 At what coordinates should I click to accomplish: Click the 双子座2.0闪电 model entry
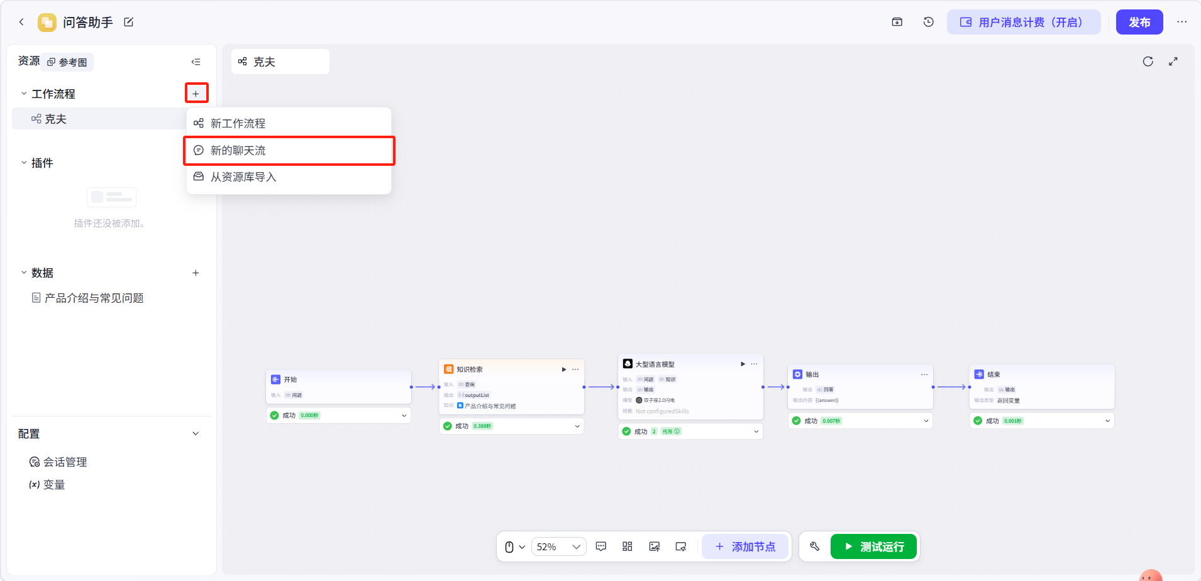tap(655, 400)
